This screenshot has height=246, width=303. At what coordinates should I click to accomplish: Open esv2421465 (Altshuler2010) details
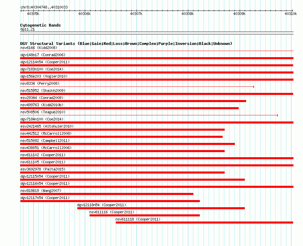click(47, 126)
